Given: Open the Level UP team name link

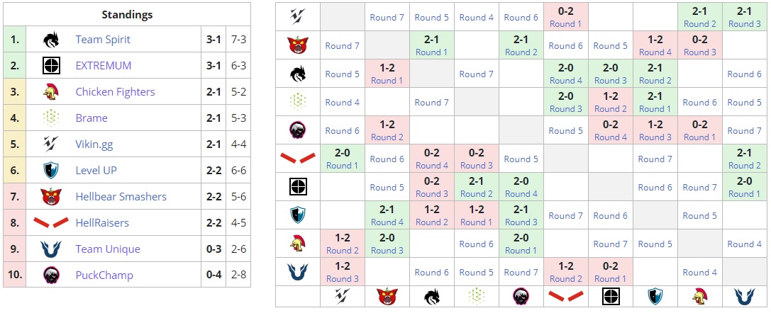Looking at the screenshot, I should pos(96,171).
